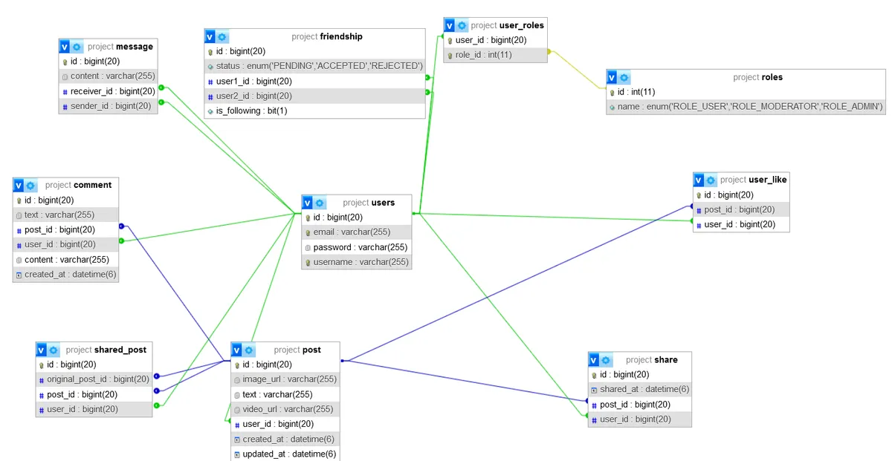The height and width of the screenshot is (461, 892).
Task: Open the gear options of user_like table
Action: [x=711, y=180]
